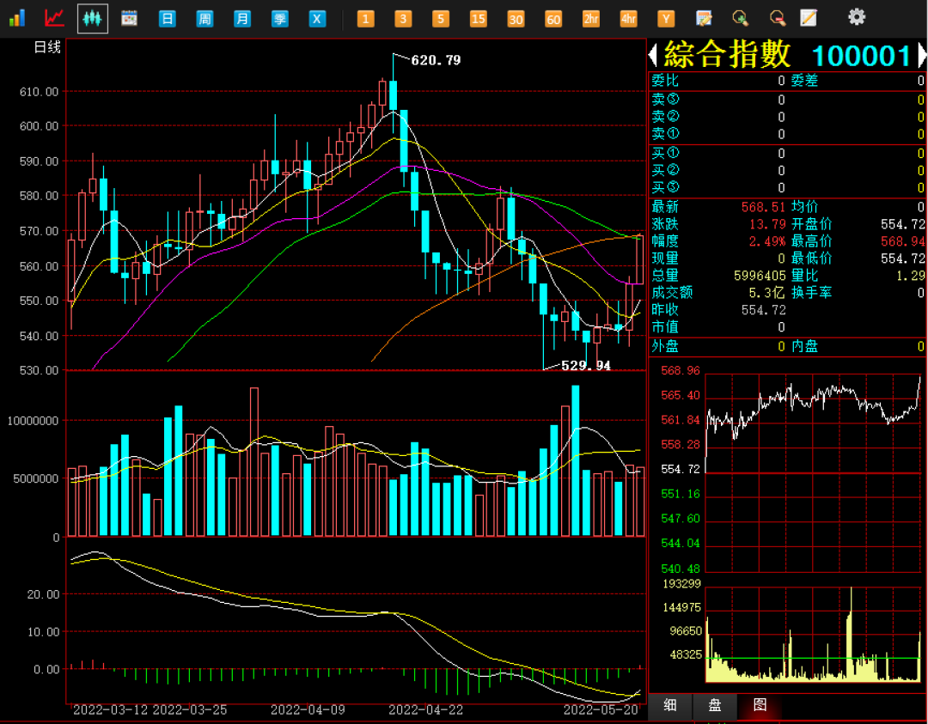
Task: Click the total volume 5996405
Action: 760,276
